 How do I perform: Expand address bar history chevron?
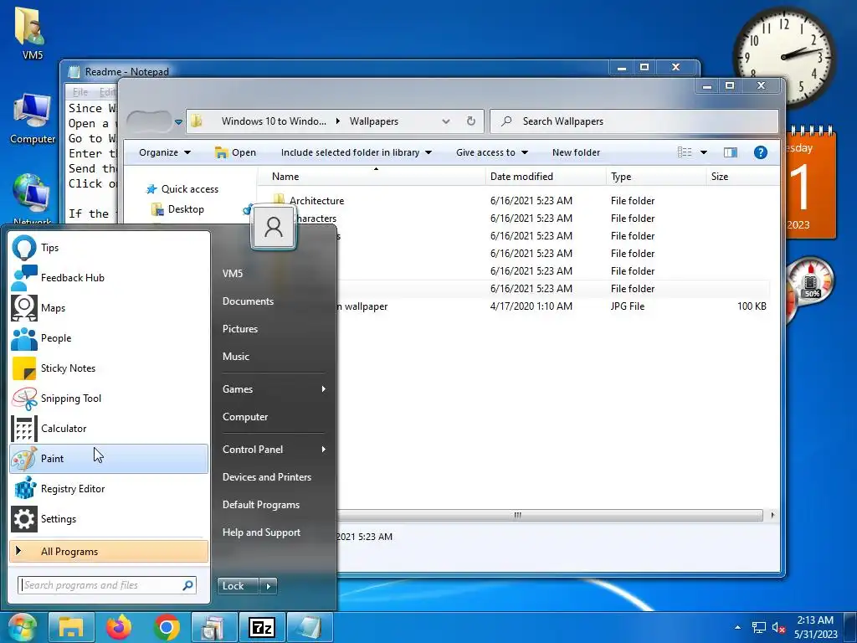(x=446, y=121)
